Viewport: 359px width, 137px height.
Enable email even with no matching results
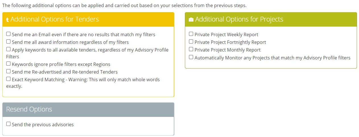[x=9, y=34]
